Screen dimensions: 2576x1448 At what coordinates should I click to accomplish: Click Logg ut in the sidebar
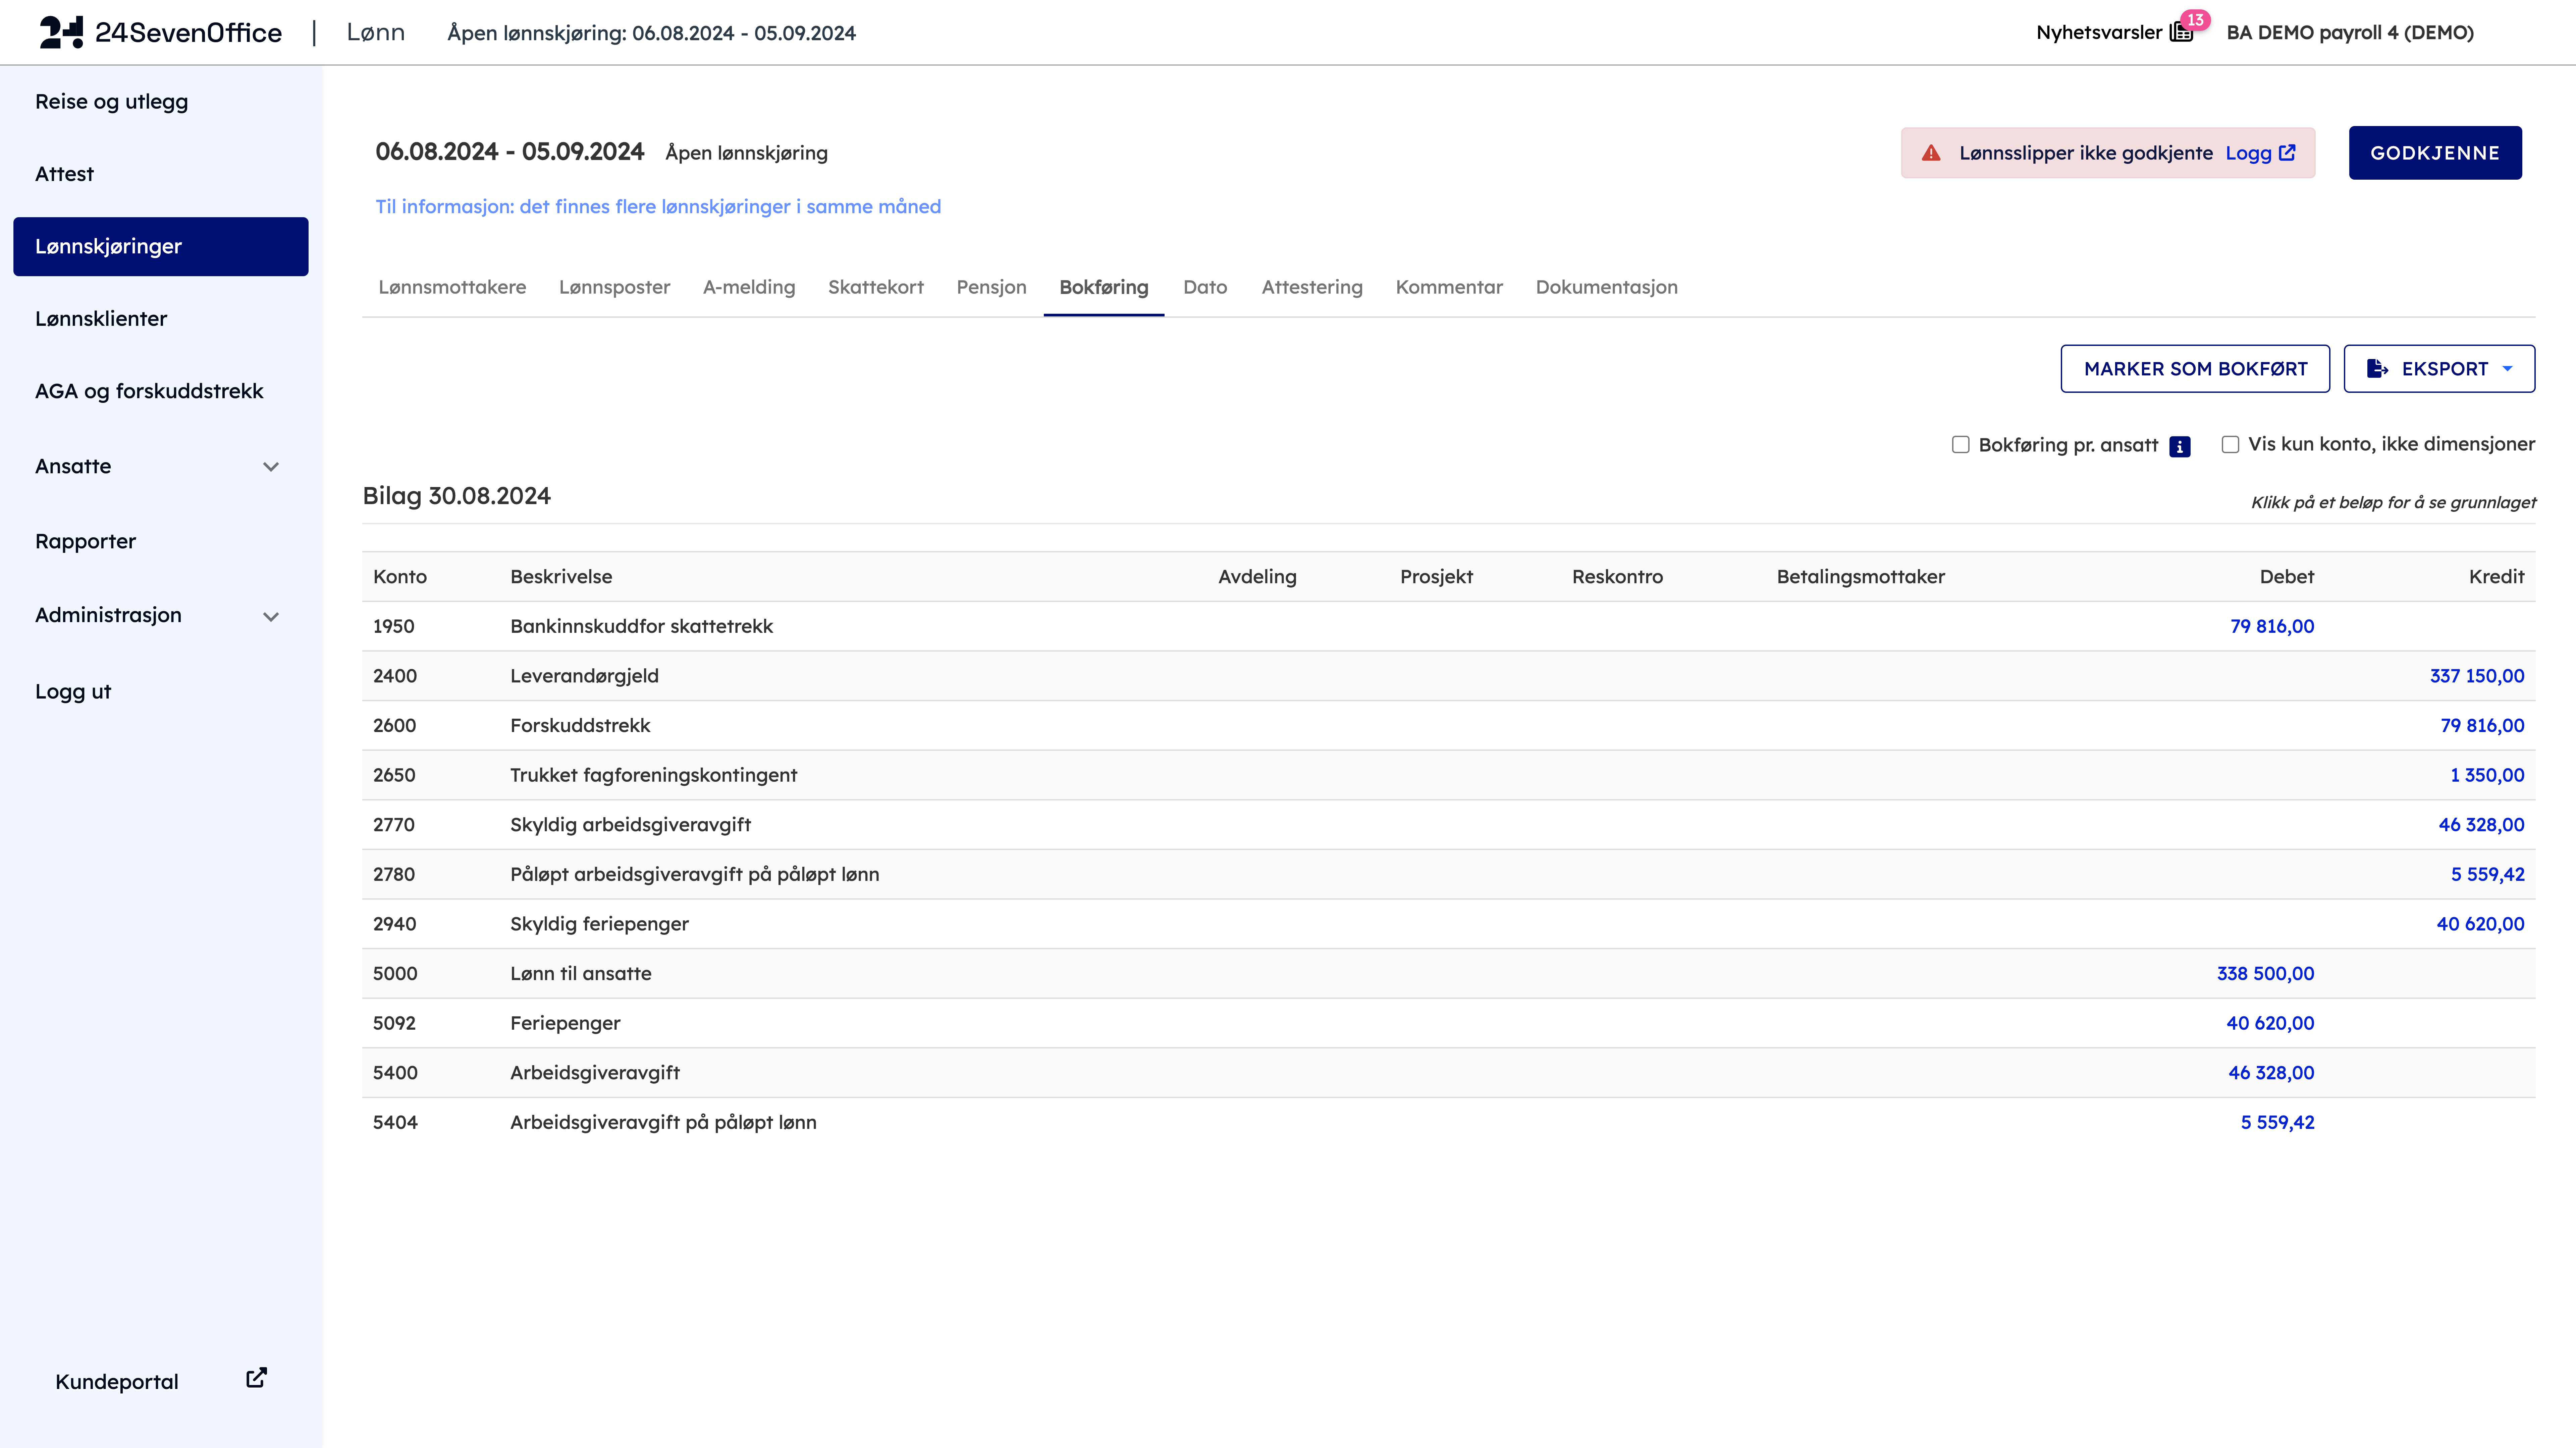(x=73, y=691)
